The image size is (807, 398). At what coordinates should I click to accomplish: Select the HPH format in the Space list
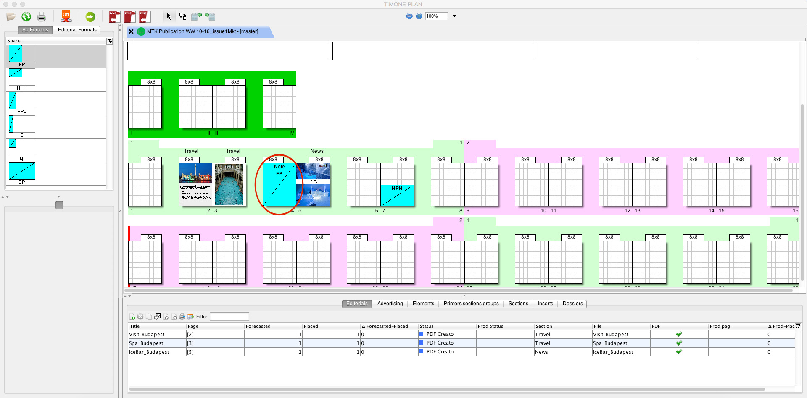(x=56, y=79)
